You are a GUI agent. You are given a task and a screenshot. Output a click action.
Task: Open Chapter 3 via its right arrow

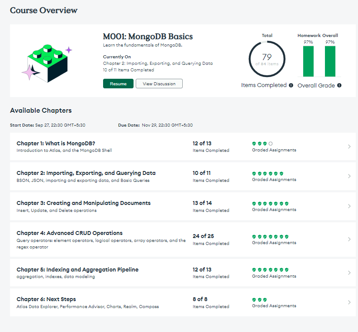pyautogui.click(x=349, y=206)
